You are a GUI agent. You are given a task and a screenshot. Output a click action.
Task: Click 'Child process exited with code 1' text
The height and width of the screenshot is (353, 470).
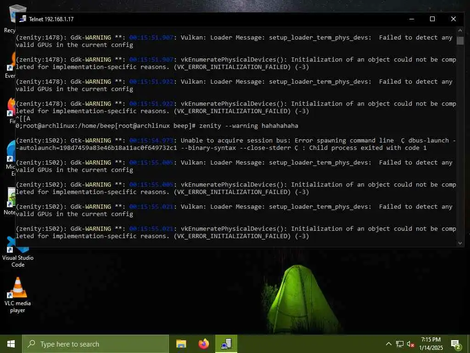click(368, 148)
